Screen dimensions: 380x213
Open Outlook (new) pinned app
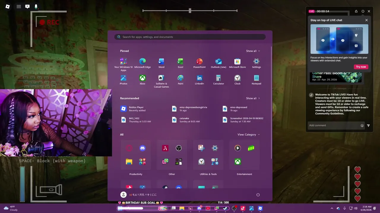tap(218, 63)
